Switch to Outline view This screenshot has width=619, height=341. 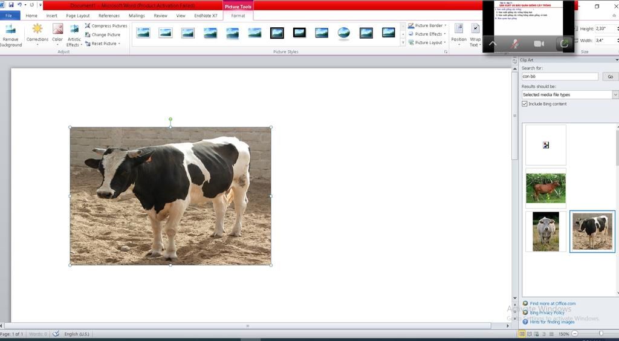[544, 334]
